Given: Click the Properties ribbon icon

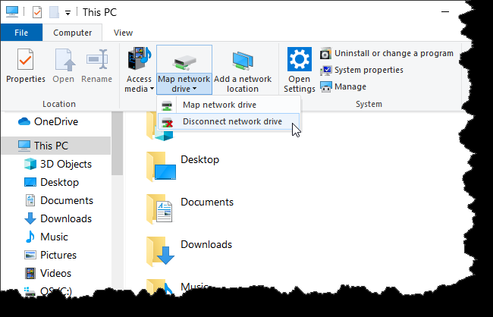Looking at the screenshot, I should pyautogui.click(x=26, y=60).
